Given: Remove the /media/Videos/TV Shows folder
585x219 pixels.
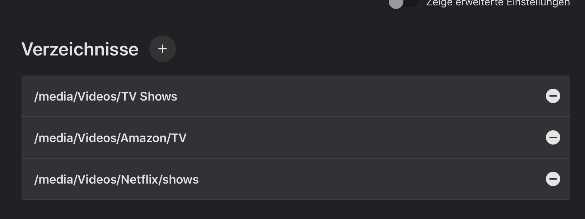Looking at the screenshot, I should pyautogui.click(x=553, y=96).
